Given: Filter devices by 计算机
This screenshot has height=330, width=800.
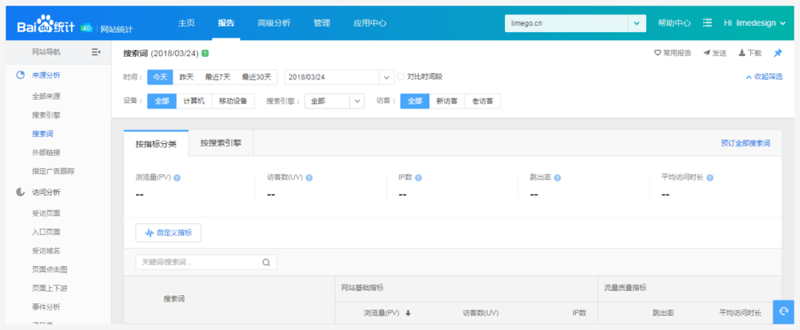Looking at the screenshot, I should point(194,101).
